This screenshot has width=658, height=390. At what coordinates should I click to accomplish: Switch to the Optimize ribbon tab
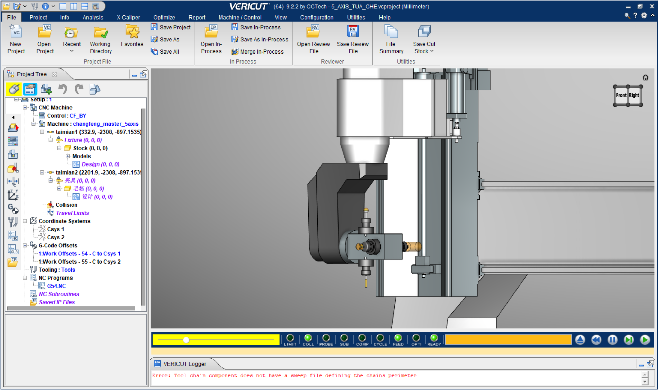pyautogui.click(x=164, y=17)
